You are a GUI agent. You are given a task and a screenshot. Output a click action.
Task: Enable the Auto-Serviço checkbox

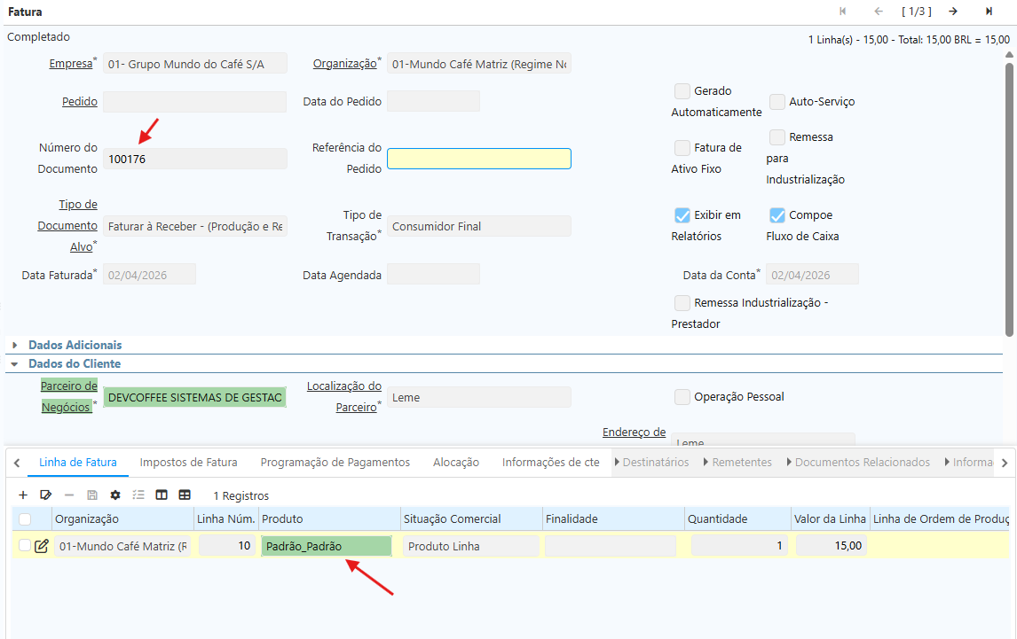pos(777,102)
